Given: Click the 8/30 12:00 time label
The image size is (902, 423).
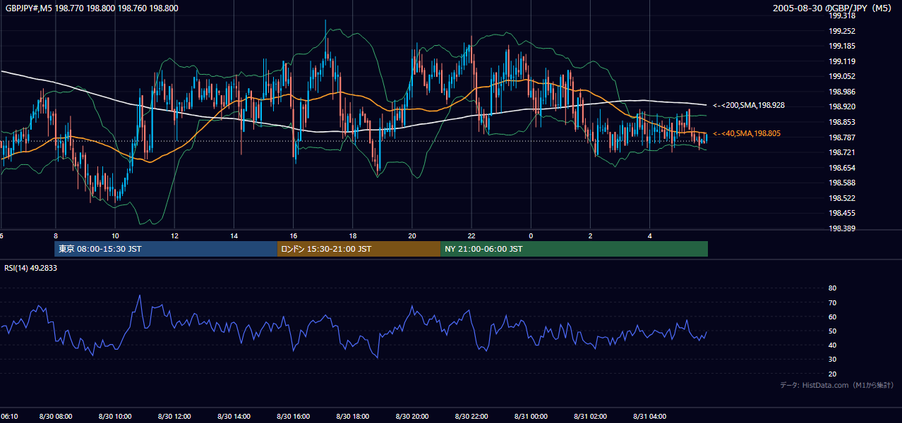Looking at the screenshot, I should 174,417.
